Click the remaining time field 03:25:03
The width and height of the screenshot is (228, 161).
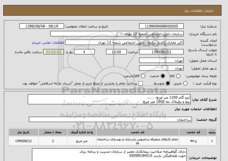[53, 52]
